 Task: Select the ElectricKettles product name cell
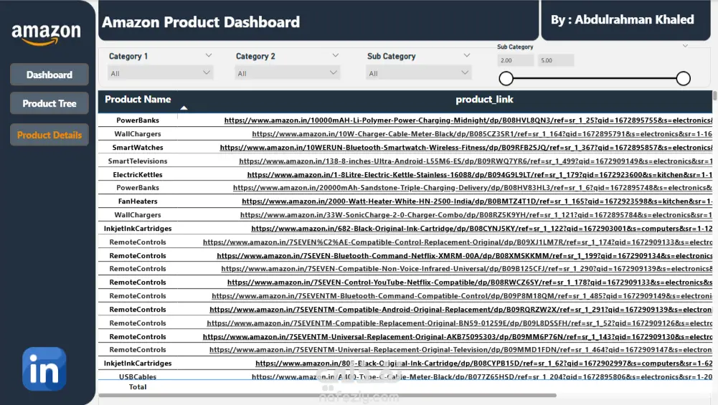click(x=138, y=175)
